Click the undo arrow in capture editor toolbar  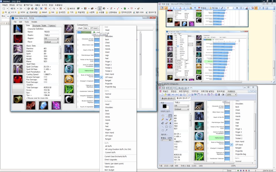click(173, 95)
